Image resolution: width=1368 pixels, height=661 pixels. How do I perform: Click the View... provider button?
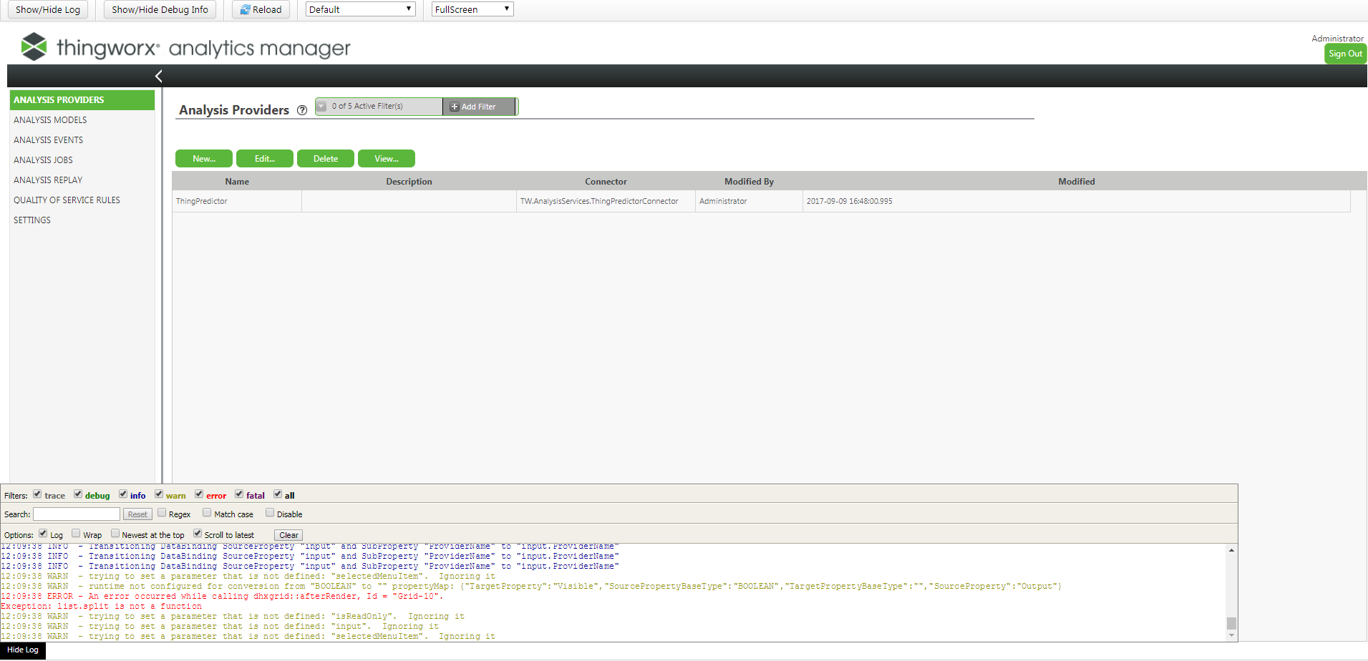pos(387,159)
